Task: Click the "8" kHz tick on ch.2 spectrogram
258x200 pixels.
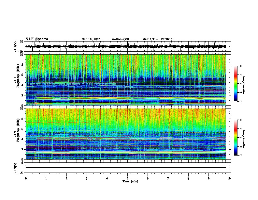Action: (23, 119)
